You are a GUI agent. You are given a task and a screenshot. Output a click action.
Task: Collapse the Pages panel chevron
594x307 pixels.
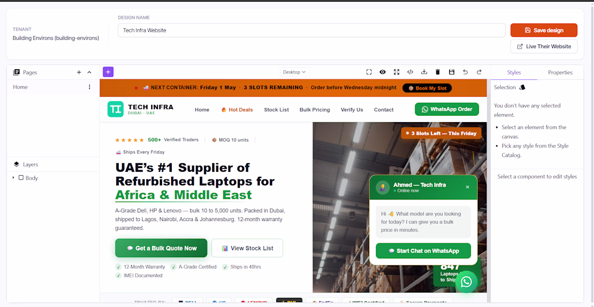(90, 72)
